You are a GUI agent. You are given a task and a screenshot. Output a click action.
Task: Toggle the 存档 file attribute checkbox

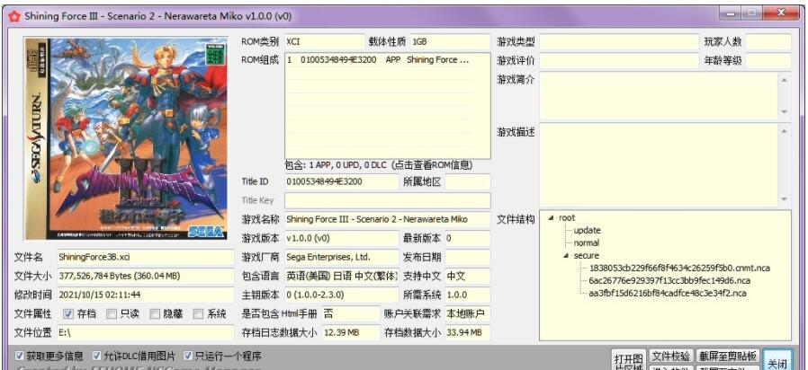point(68,313)
